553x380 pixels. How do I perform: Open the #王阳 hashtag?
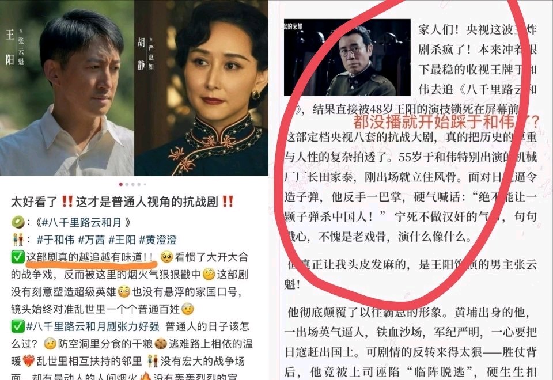(x=122, y=240)
